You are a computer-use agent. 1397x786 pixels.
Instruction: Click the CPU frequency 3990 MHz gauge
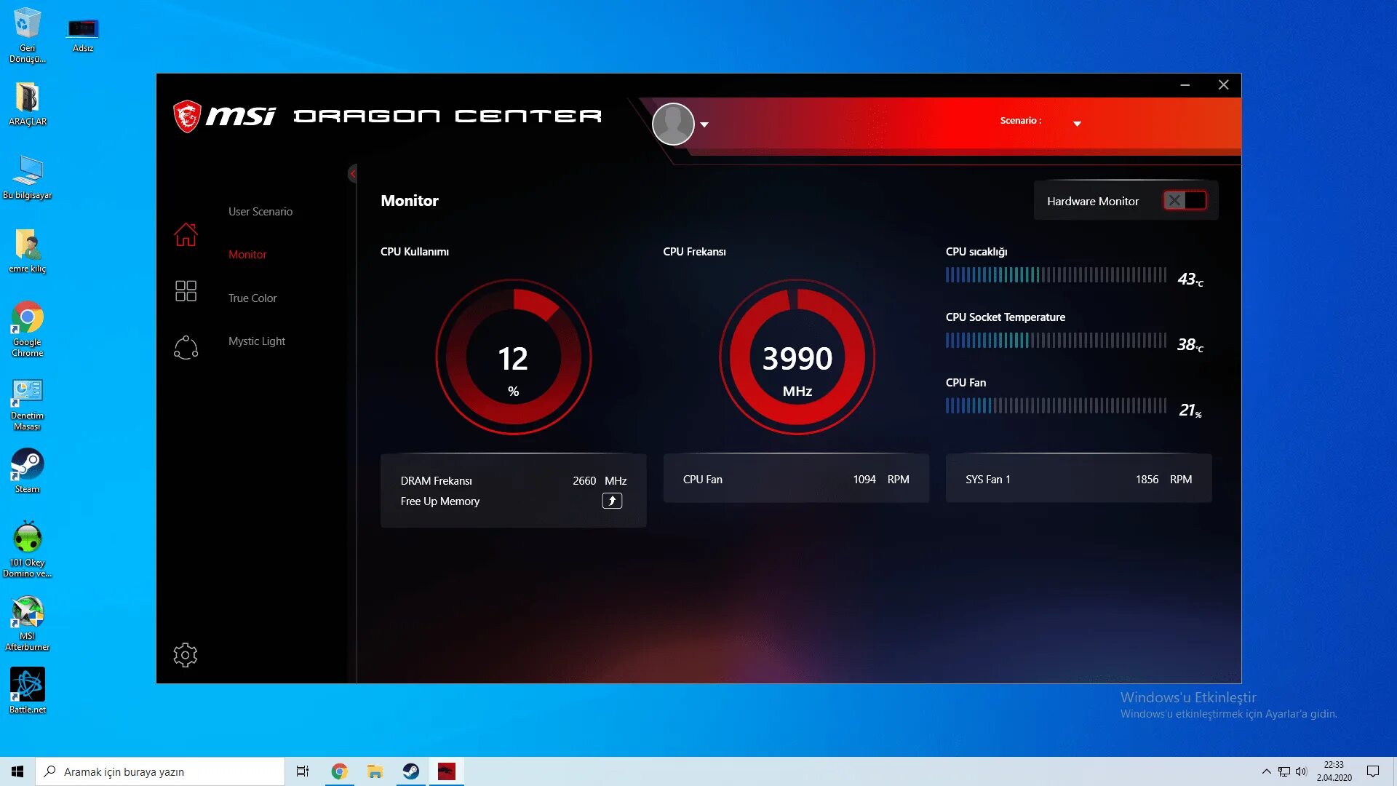797,357
